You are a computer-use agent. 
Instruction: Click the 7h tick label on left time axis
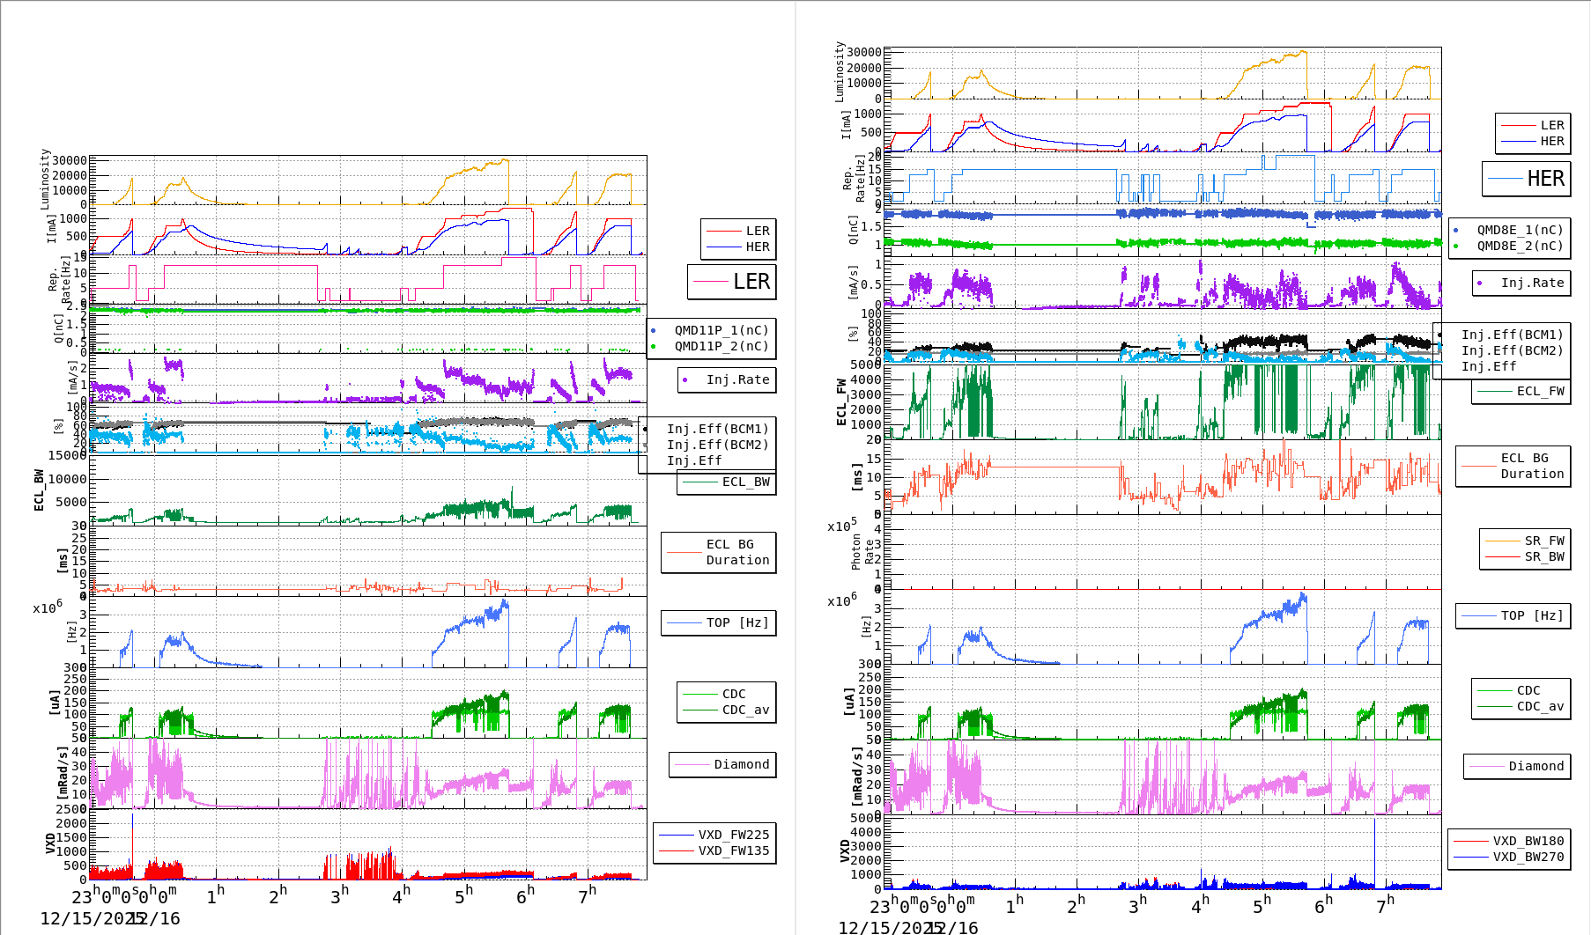point(587,895)
